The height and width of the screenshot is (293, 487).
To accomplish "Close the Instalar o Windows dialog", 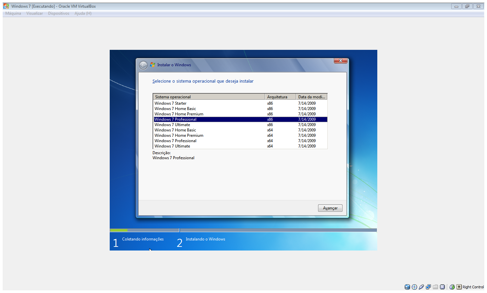I will coord(340,61).
